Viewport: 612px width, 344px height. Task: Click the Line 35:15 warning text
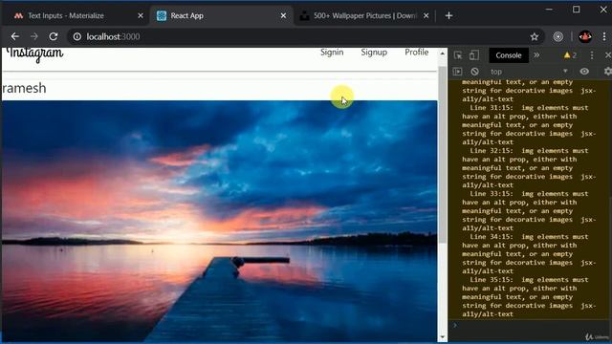click(529, 297)
